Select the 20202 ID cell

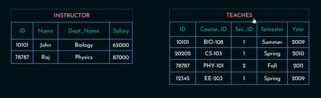[183, 54]
